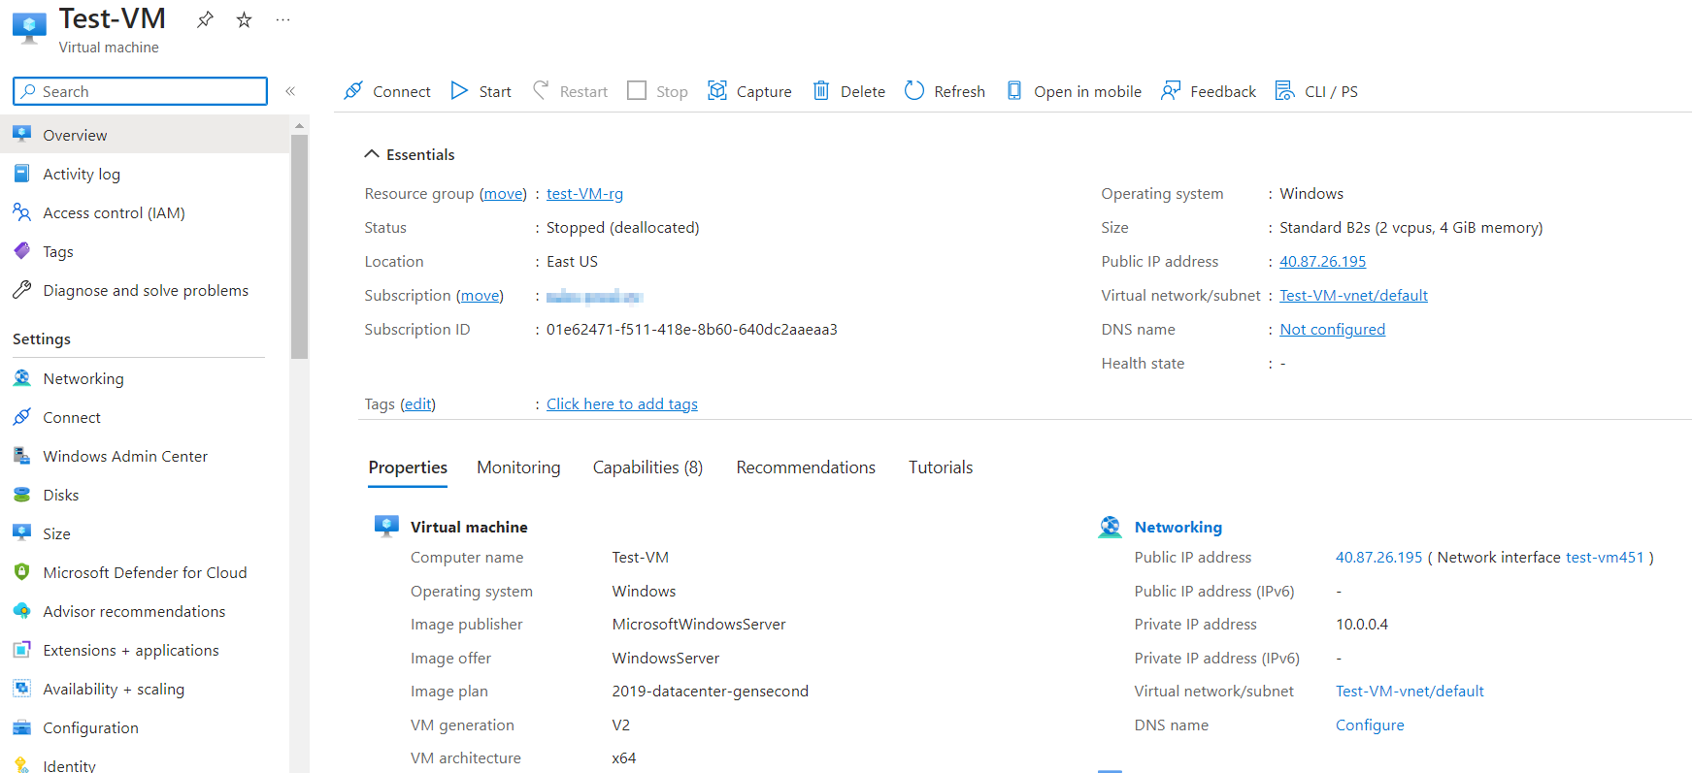
Task: Open Size settings in sidebar
Action: tap(145, 533)
